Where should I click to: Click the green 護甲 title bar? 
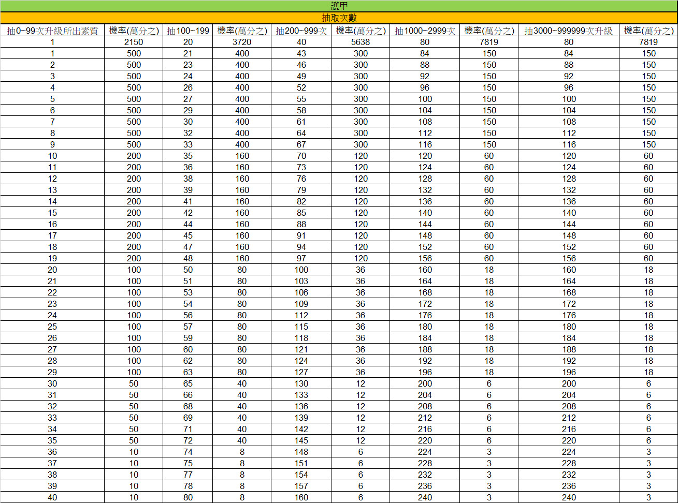click(x=339, y=6)
